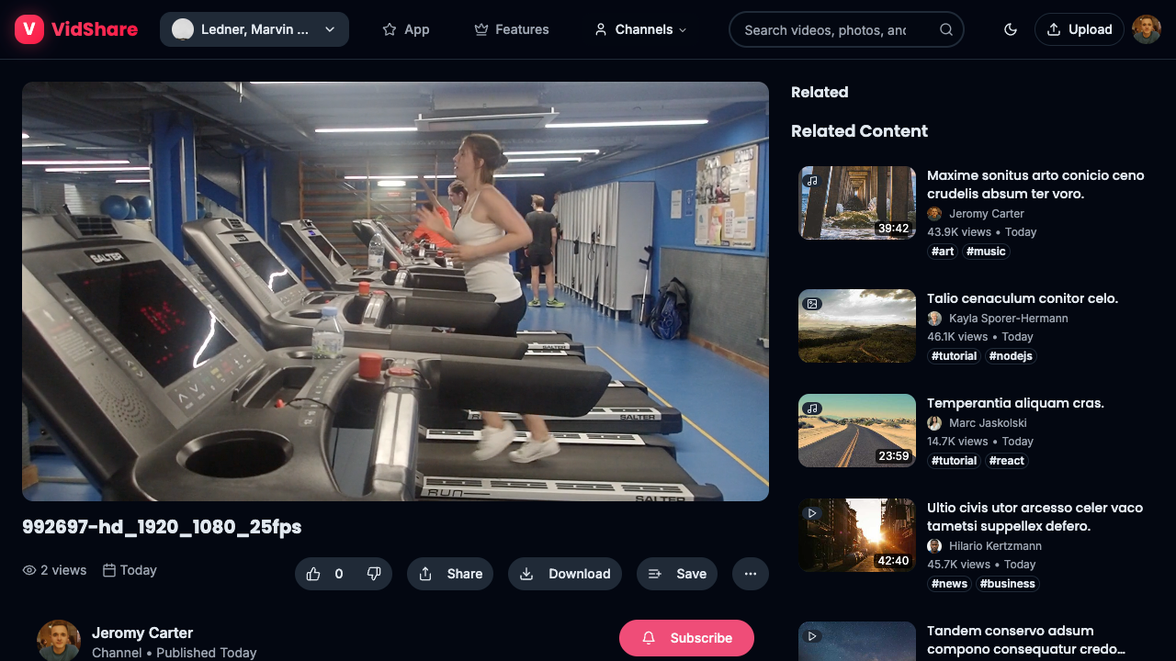Select the #art tag

[943, 252]
